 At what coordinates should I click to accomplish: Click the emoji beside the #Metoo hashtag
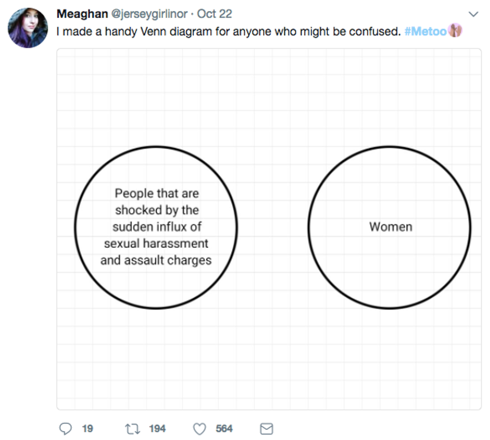tap(455, 31)
